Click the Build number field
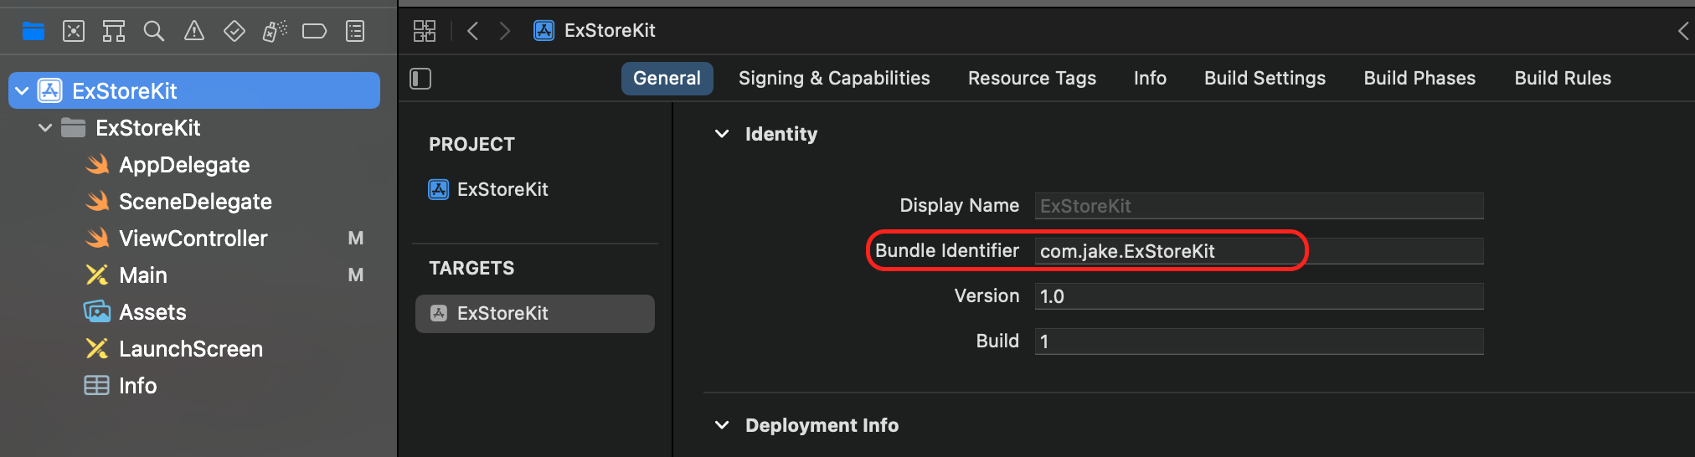 pyautogui.click(x=1259, y=341)
